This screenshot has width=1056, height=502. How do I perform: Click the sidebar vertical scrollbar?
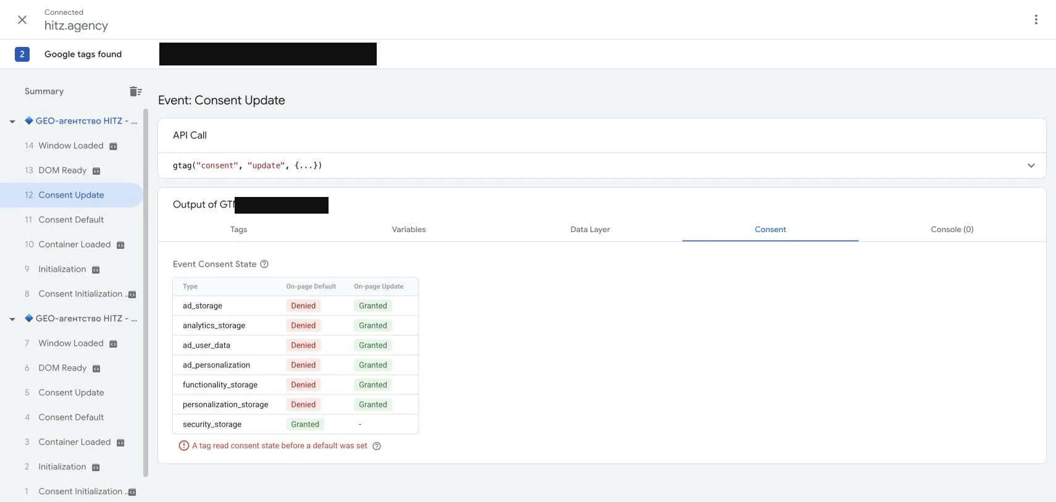146,293
